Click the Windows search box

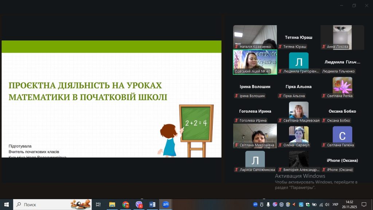point(51,205)
